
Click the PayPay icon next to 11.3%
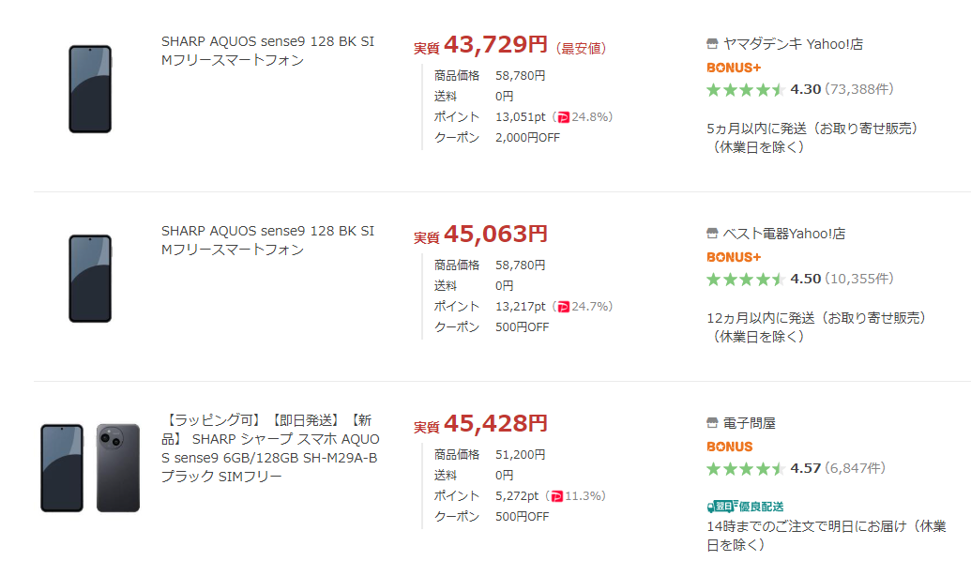pyautogui.click(x=556, y=496)
